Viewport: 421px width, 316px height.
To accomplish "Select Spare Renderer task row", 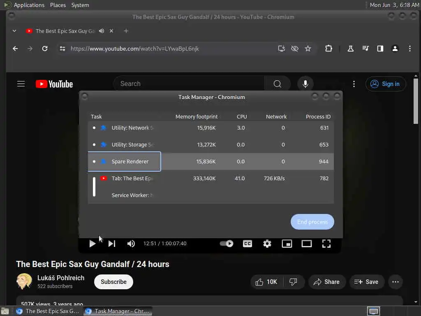I will tap(211, 161).
